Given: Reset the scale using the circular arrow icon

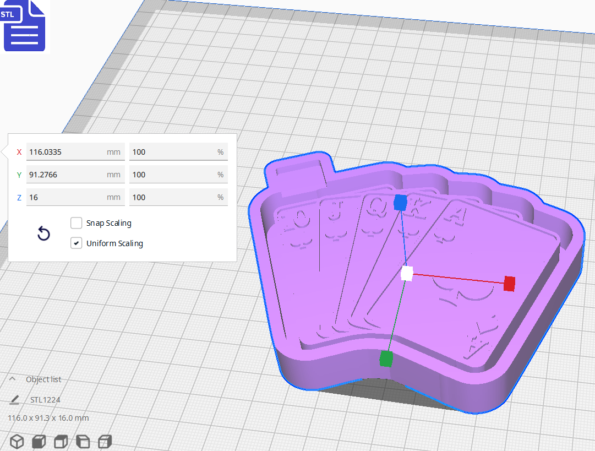Looking at the screenshot, I should point(43,233).
